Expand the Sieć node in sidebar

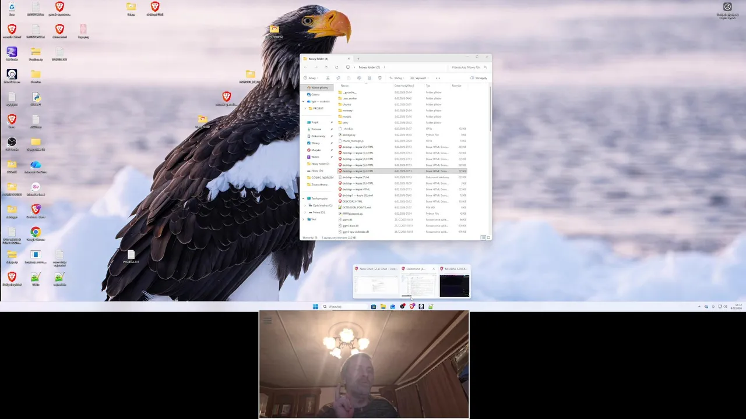304,219
